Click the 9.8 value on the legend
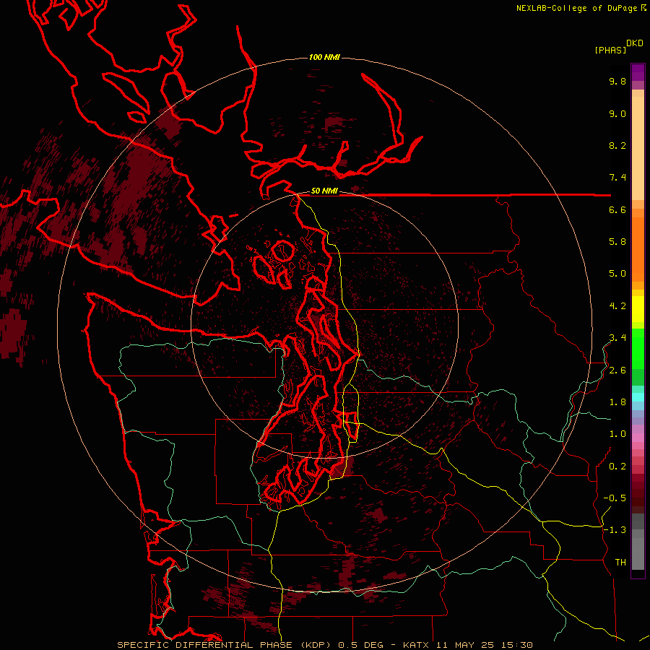The height and width of the screenshot is (650, 650). pos(617,81)
